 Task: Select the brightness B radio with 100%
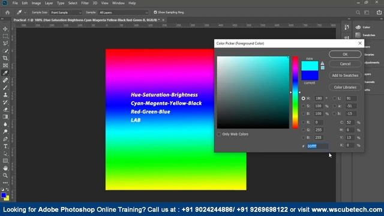click(304, 113)
